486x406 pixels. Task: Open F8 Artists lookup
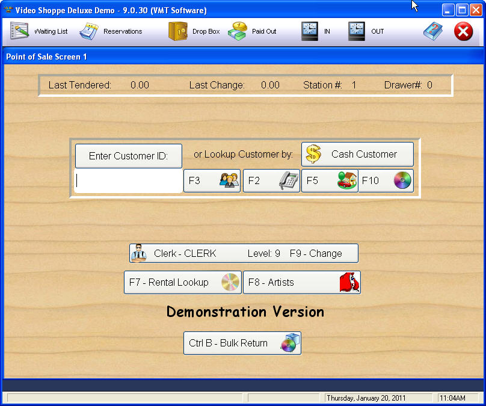(301, 282)
